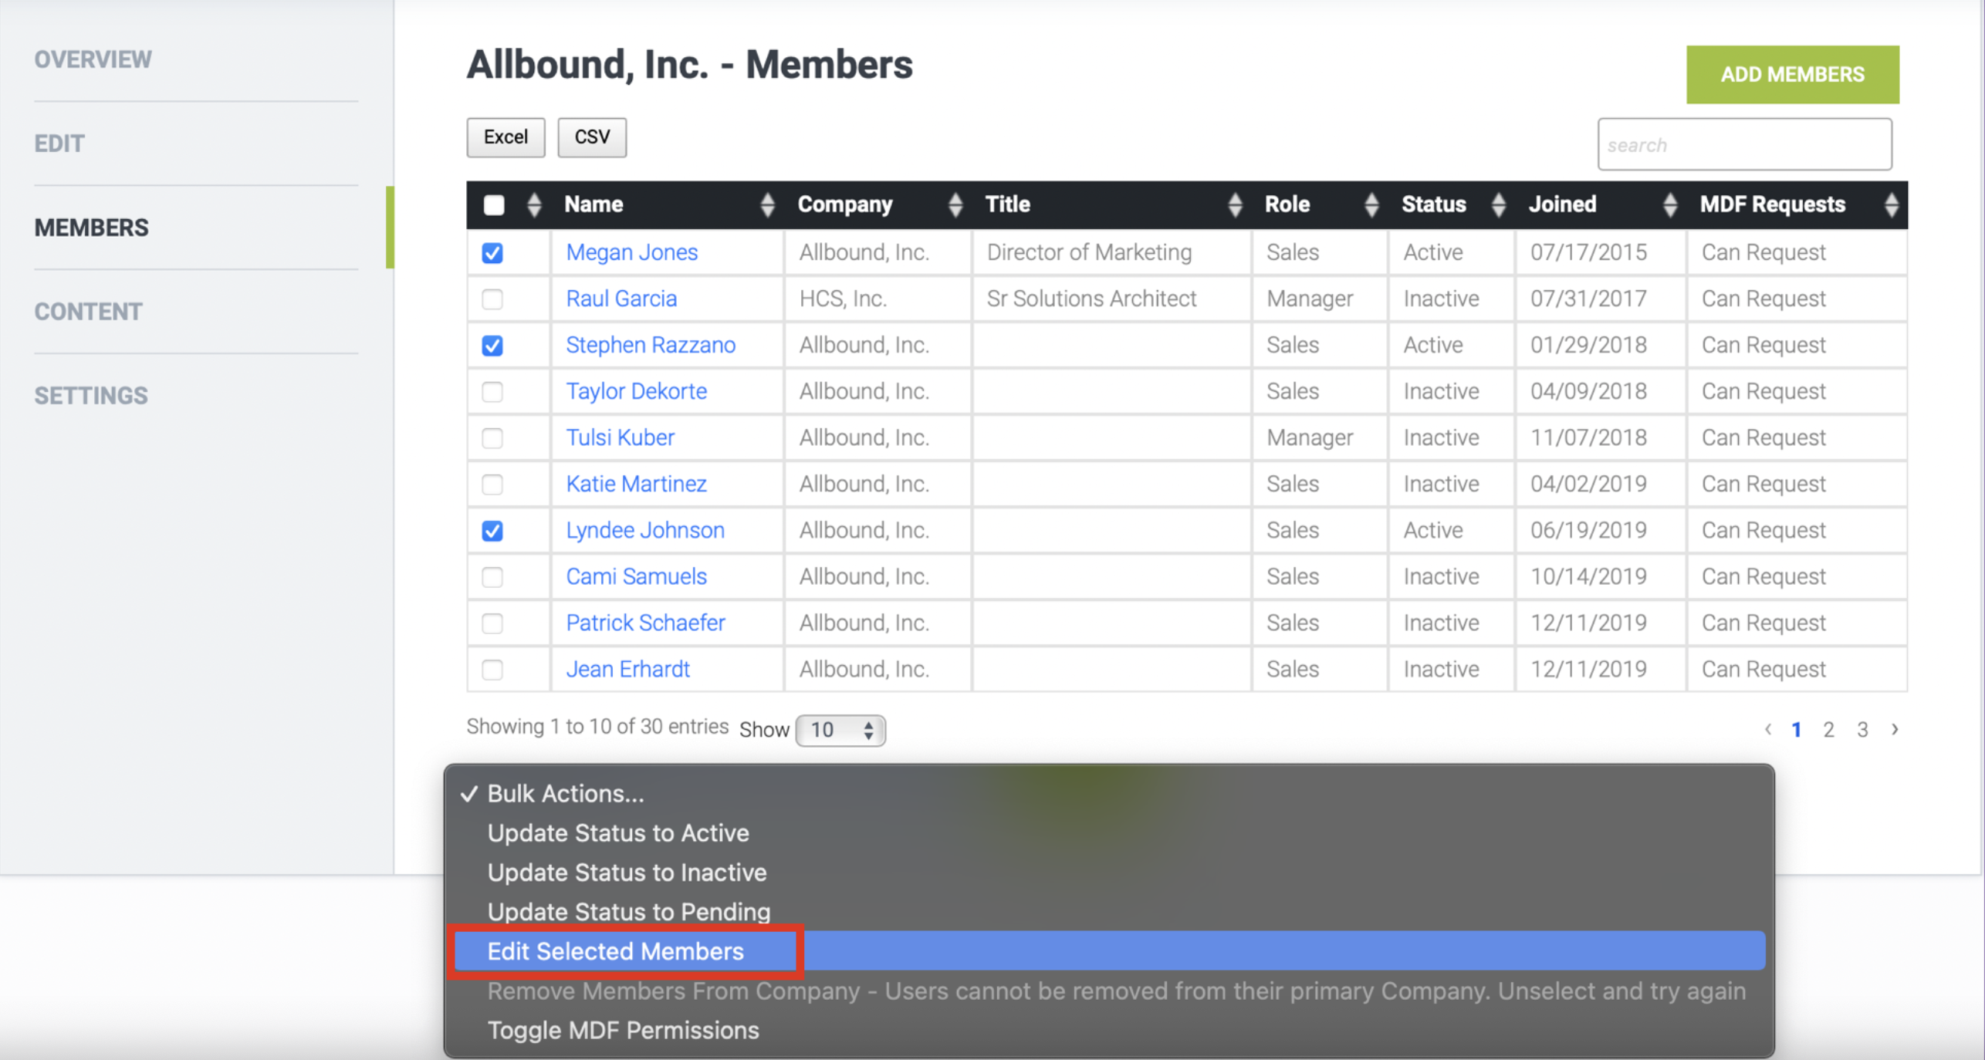The width and height of the screenshot is (1985, 1060).
Task: Check Raul Garcia row checkbox
Action: click(492, 299)
